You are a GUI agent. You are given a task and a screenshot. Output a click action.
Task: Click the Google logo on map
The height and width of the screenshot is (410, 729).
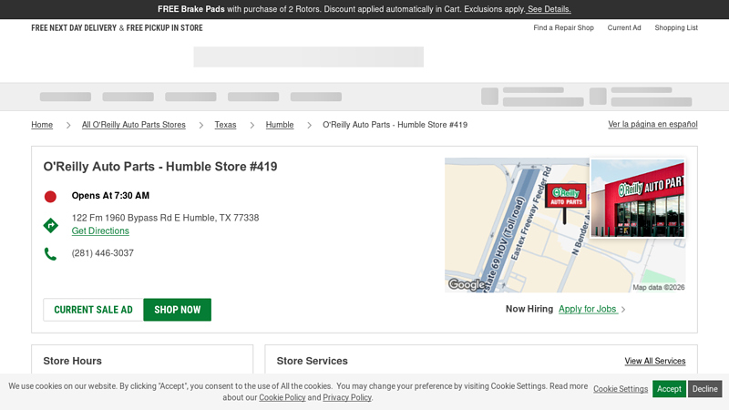click(467, 284)
